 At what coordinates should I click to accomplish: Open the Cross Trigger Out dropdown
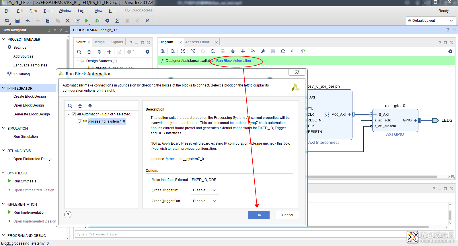(x=205, y=201)
